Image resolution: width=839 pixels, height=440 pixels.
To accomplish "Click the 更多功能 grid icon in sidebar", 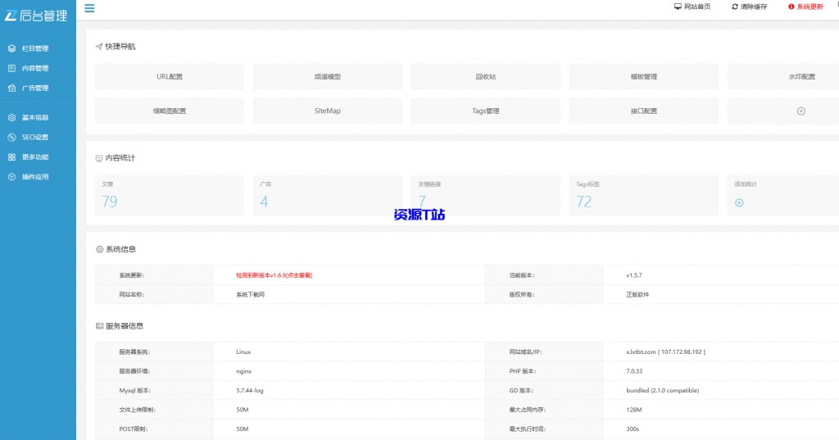I will [x=11, y=156].
